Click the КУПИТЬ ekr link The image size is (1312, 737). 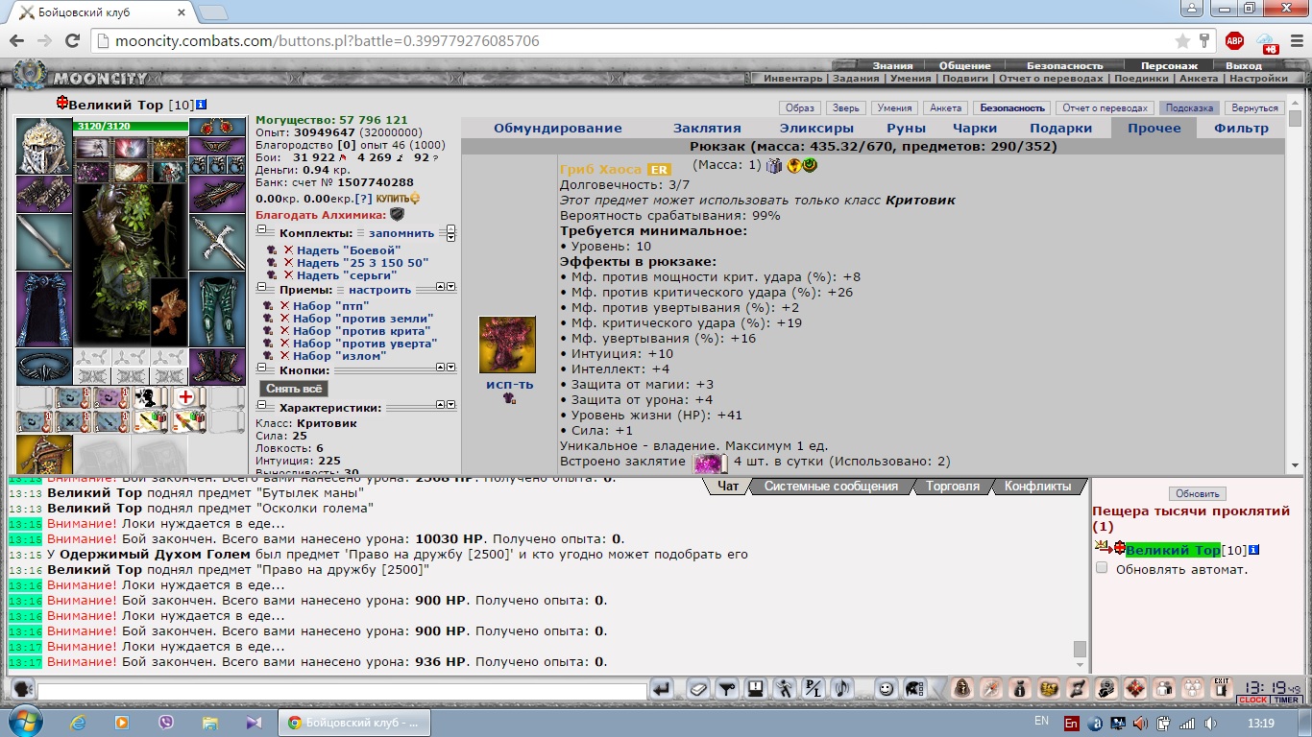(398, 198)
